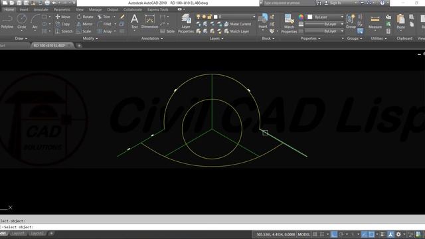Select the Circle draw tool
This screenshot has height=239, width=425.
tap(22, 22)
